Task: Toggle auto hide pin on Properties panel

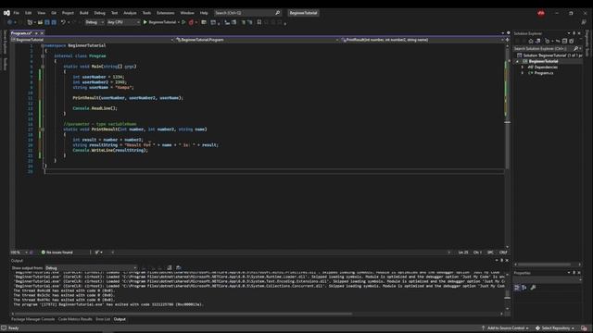Action: coord(574,273)
